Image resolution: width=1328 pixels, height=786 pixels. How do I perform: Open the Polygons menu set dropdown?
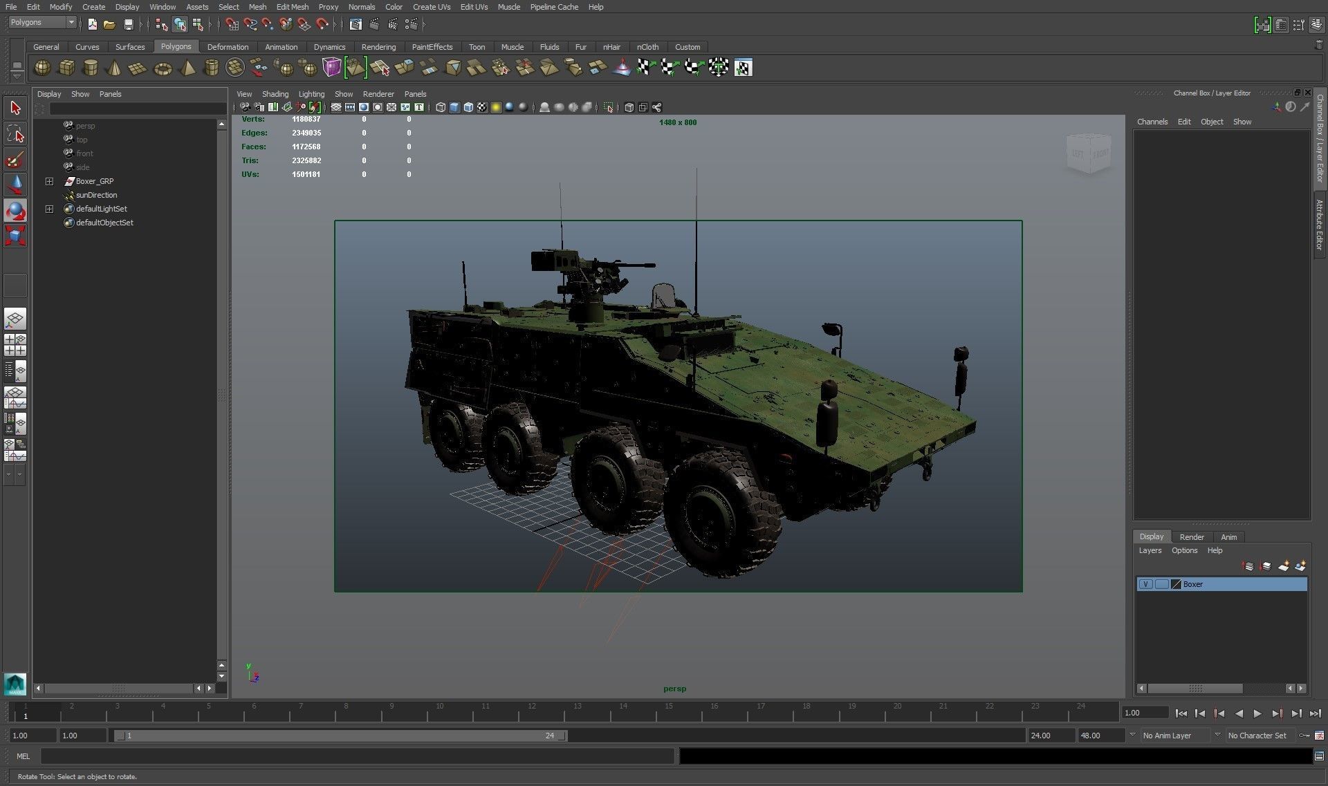tap(71, 22)
